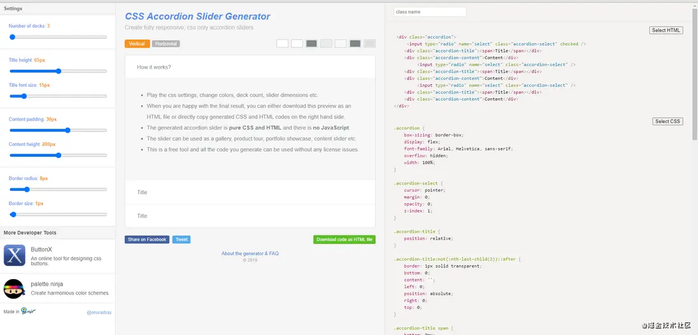This screenshot has width=698, height=335.
Task: Switch to the Vertical orientation
Action: click(137, 44)
